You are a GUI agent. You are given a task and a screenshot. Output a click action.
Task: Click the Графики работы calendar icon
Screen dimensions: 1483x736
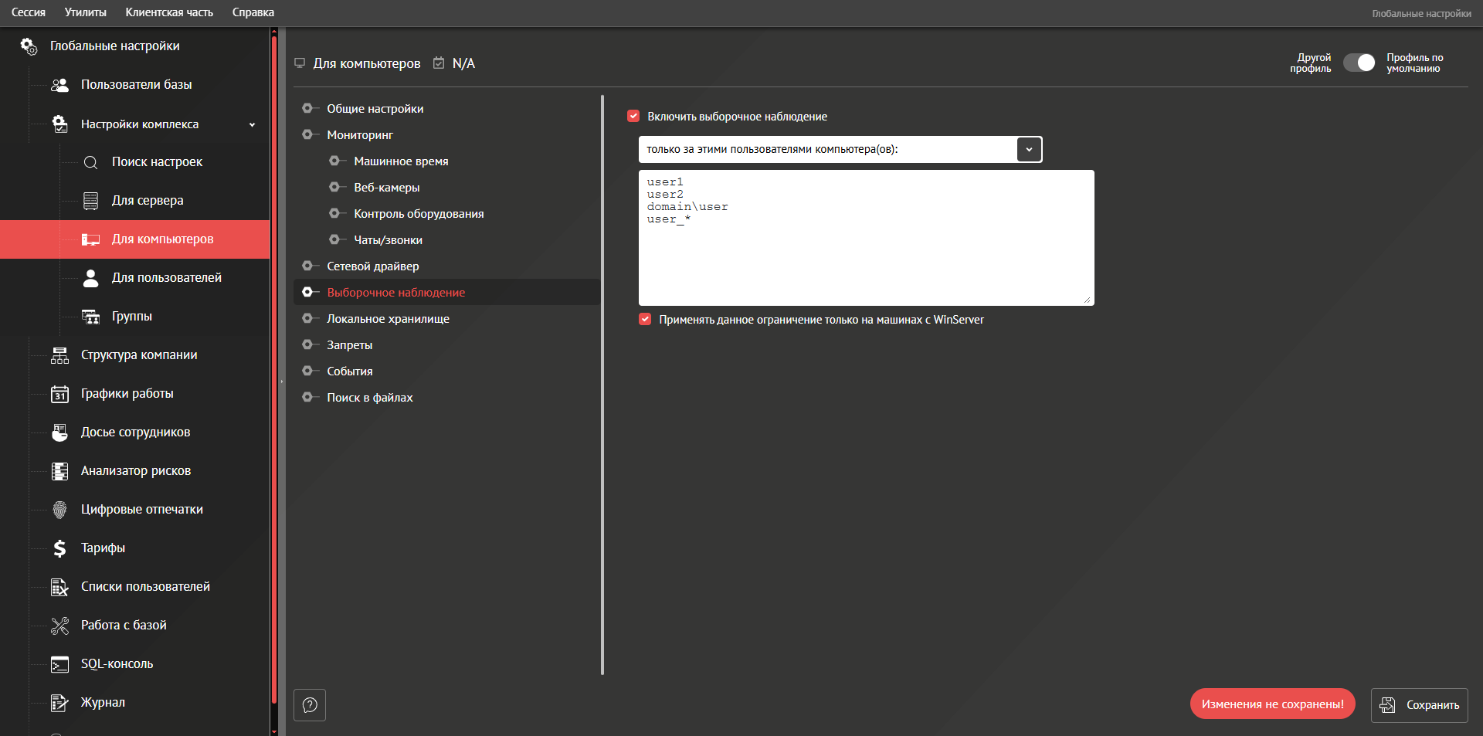59,394
